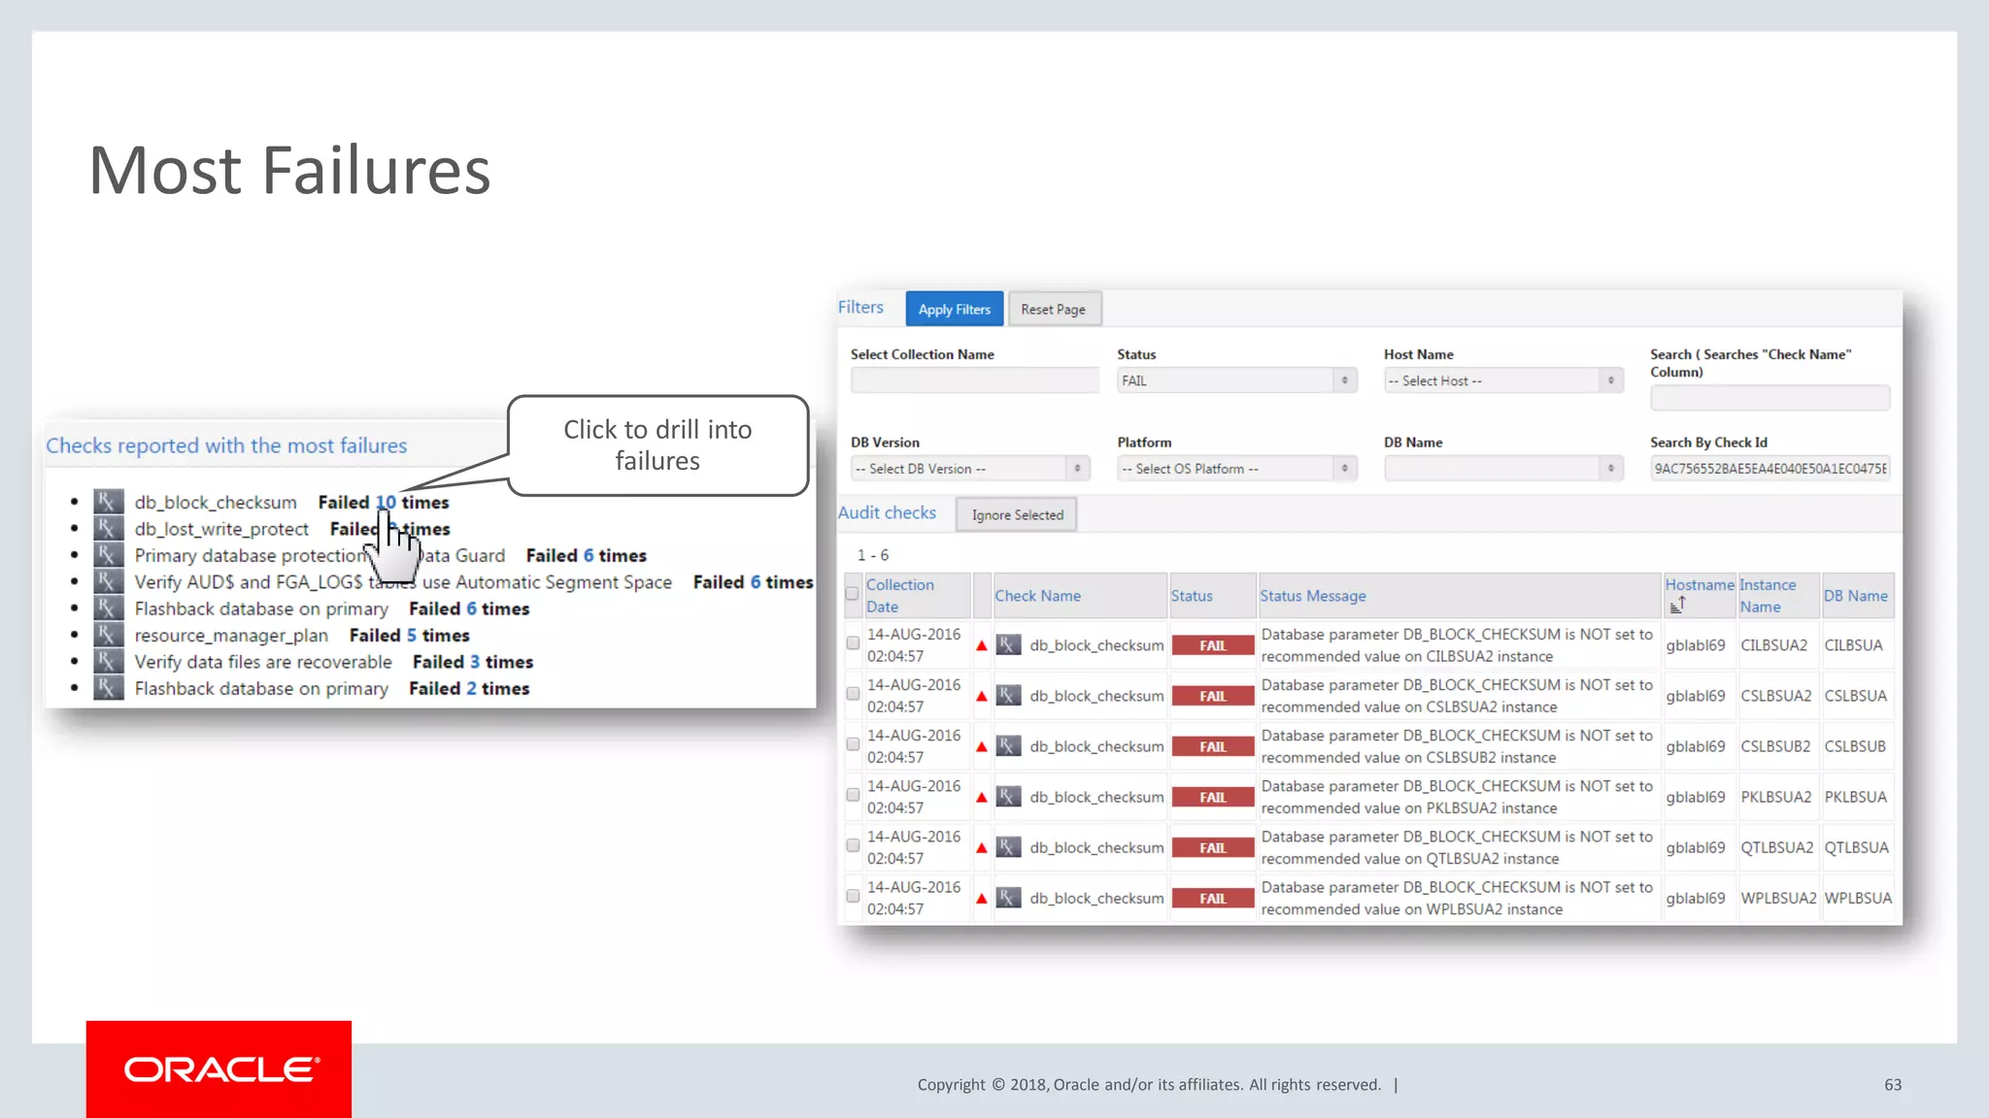Open the Select Host dropdown

(1502, 381)
